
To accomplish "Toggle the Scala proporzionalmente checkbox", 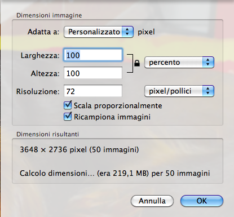I will (68, 105).
